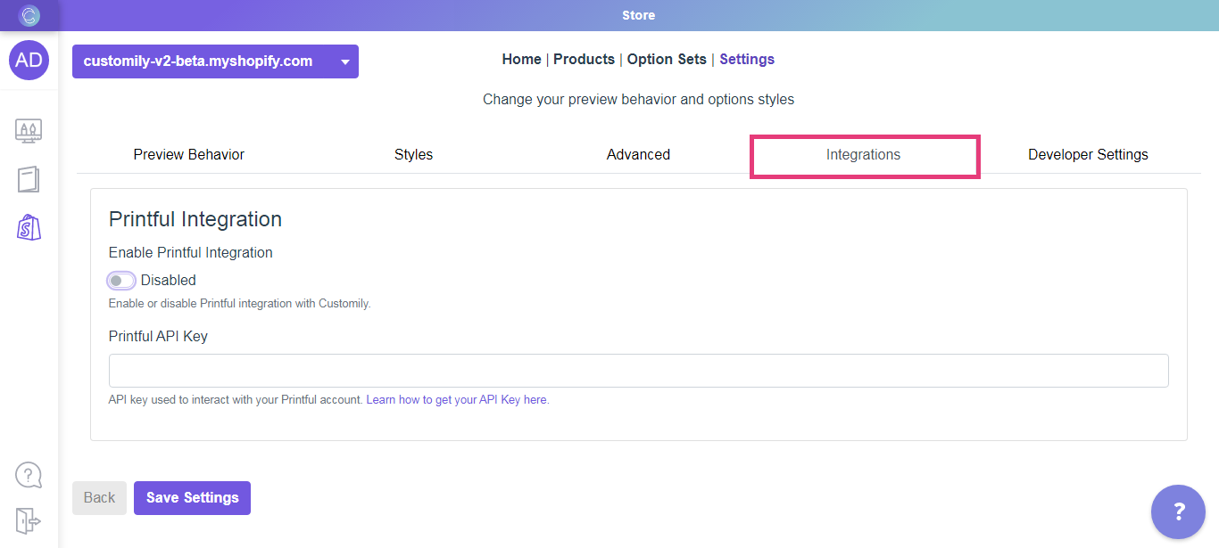Navigate to Home

[x=521, y=59]
